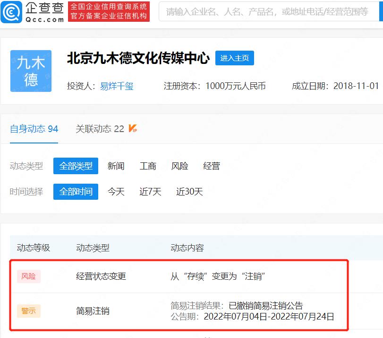Viewport: 383px width, 338px height.
Task: Switch to 关联动态 22 tab
Action: point(100,129)
